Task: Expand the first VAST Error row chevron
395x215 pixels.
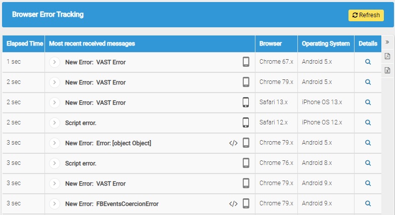Action: point(55,62)
